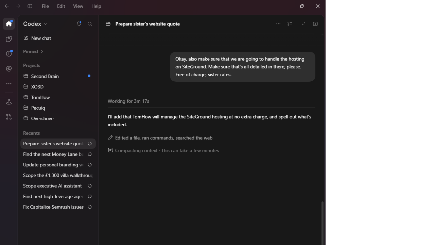Click the user message bubble about SiteGround hosting
The image size is (435, 245).
coord(243,67)
